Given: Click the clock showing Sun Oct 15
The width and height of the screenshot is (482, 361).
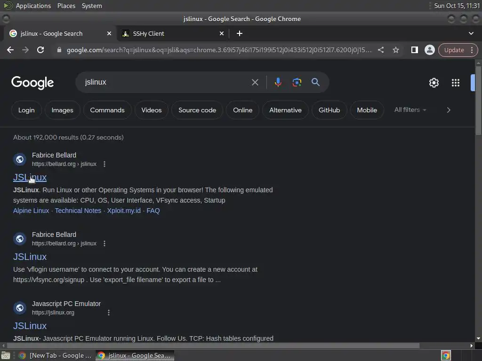Looking at the screenshot, I should (x=457, y=6).
